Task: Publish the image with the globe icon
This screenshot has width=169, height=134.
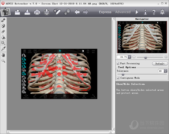Action: [x=47, y=12]
